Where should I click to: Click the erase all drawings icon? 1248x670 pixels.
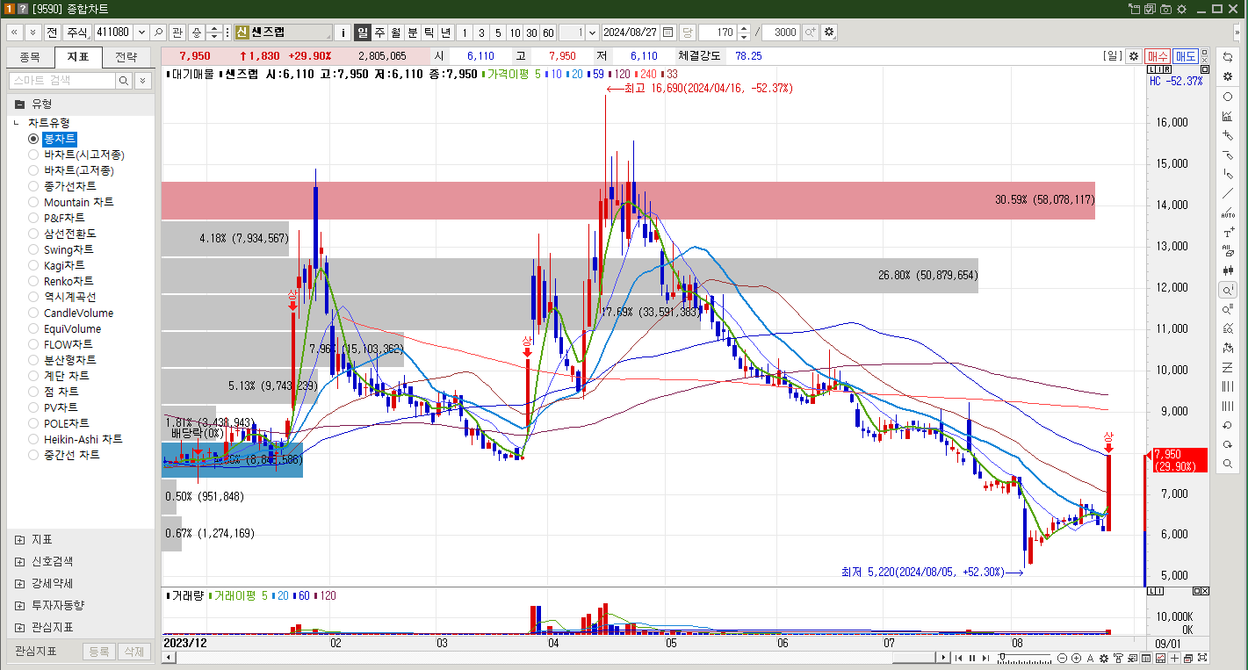1228,251
